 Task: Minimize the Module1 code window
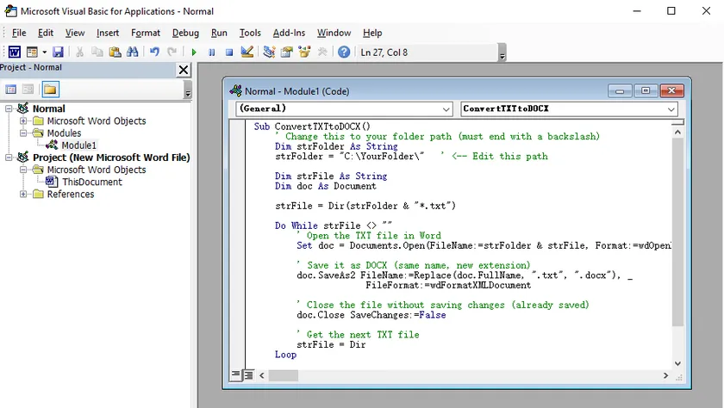[x=620, y=91]
